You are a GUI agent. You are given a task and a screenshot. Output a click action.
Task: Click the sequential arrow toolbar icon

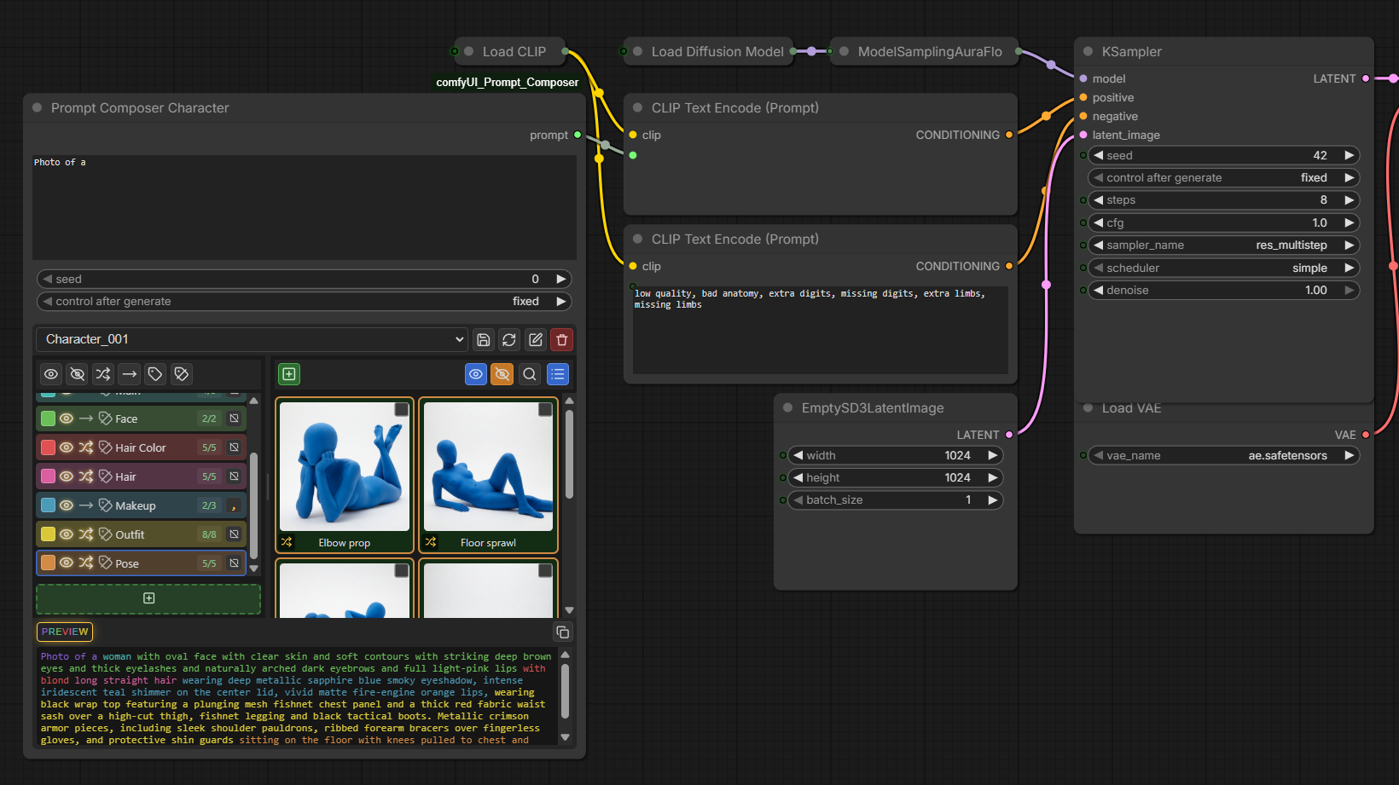(129, 374)
